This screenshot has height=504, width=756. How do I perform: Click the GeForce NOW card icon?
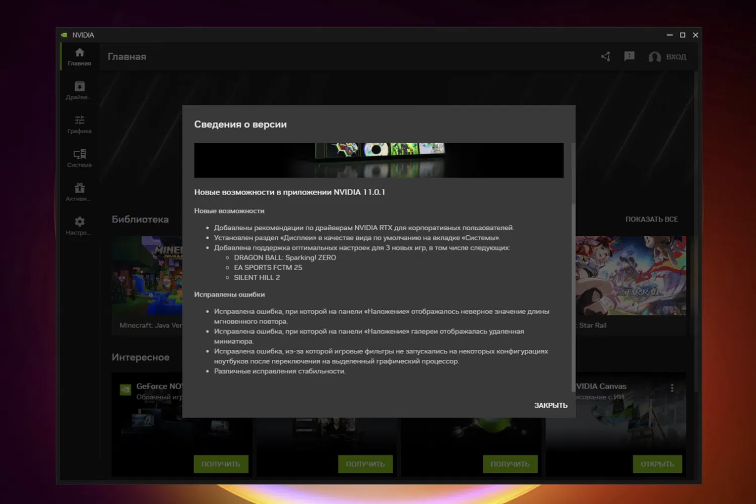click(x=125, y=390)
